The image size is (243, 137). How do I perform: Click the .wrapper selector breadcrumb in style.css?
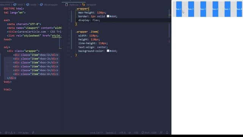[90, 5]
